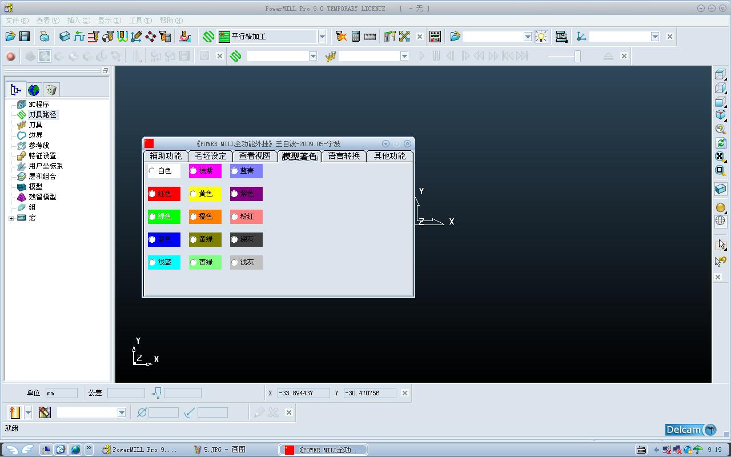Click the print icon in the toolbar
This screenshot has height=457, width=731.
tap(45, 37)
